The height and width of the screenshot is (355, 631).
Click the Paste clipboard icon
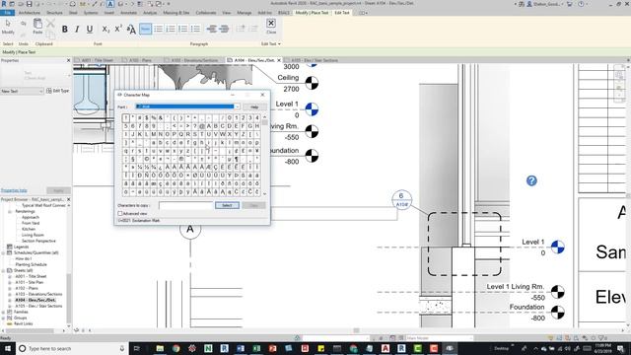37,27
